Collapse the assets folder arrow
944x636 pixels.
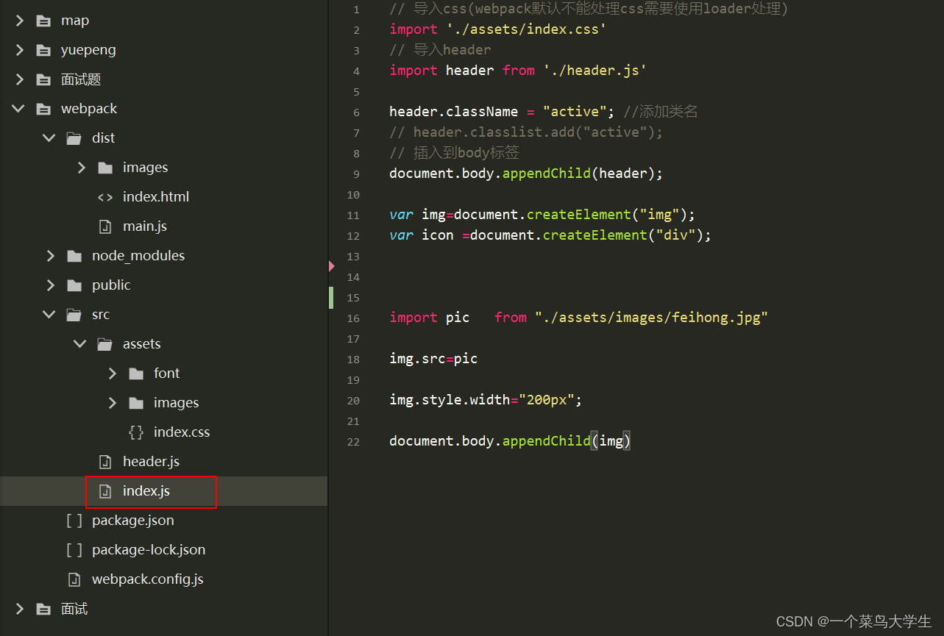click(x=80, y=344)
